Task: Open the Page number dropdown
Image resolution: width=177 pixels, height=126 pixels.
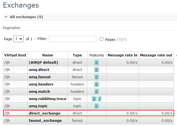Action: point(19,39)
